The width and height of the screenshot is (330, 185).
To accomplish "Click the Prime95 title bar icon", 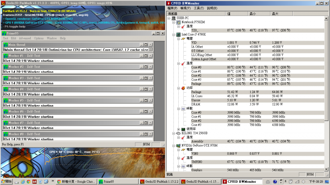I will (x=4, y=33).
